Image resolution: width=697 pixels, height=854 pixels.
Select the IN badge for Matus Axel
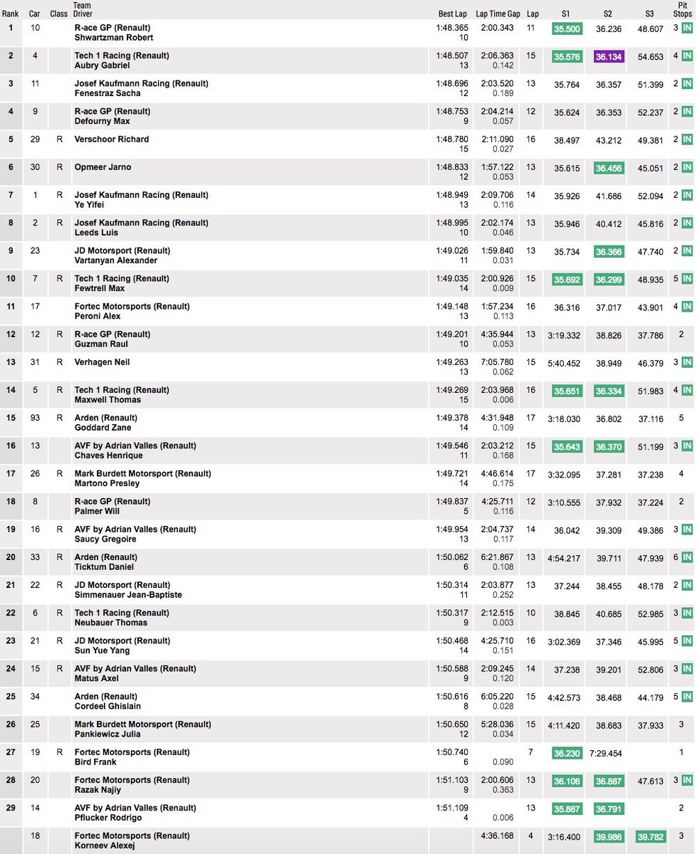(686, 669)
